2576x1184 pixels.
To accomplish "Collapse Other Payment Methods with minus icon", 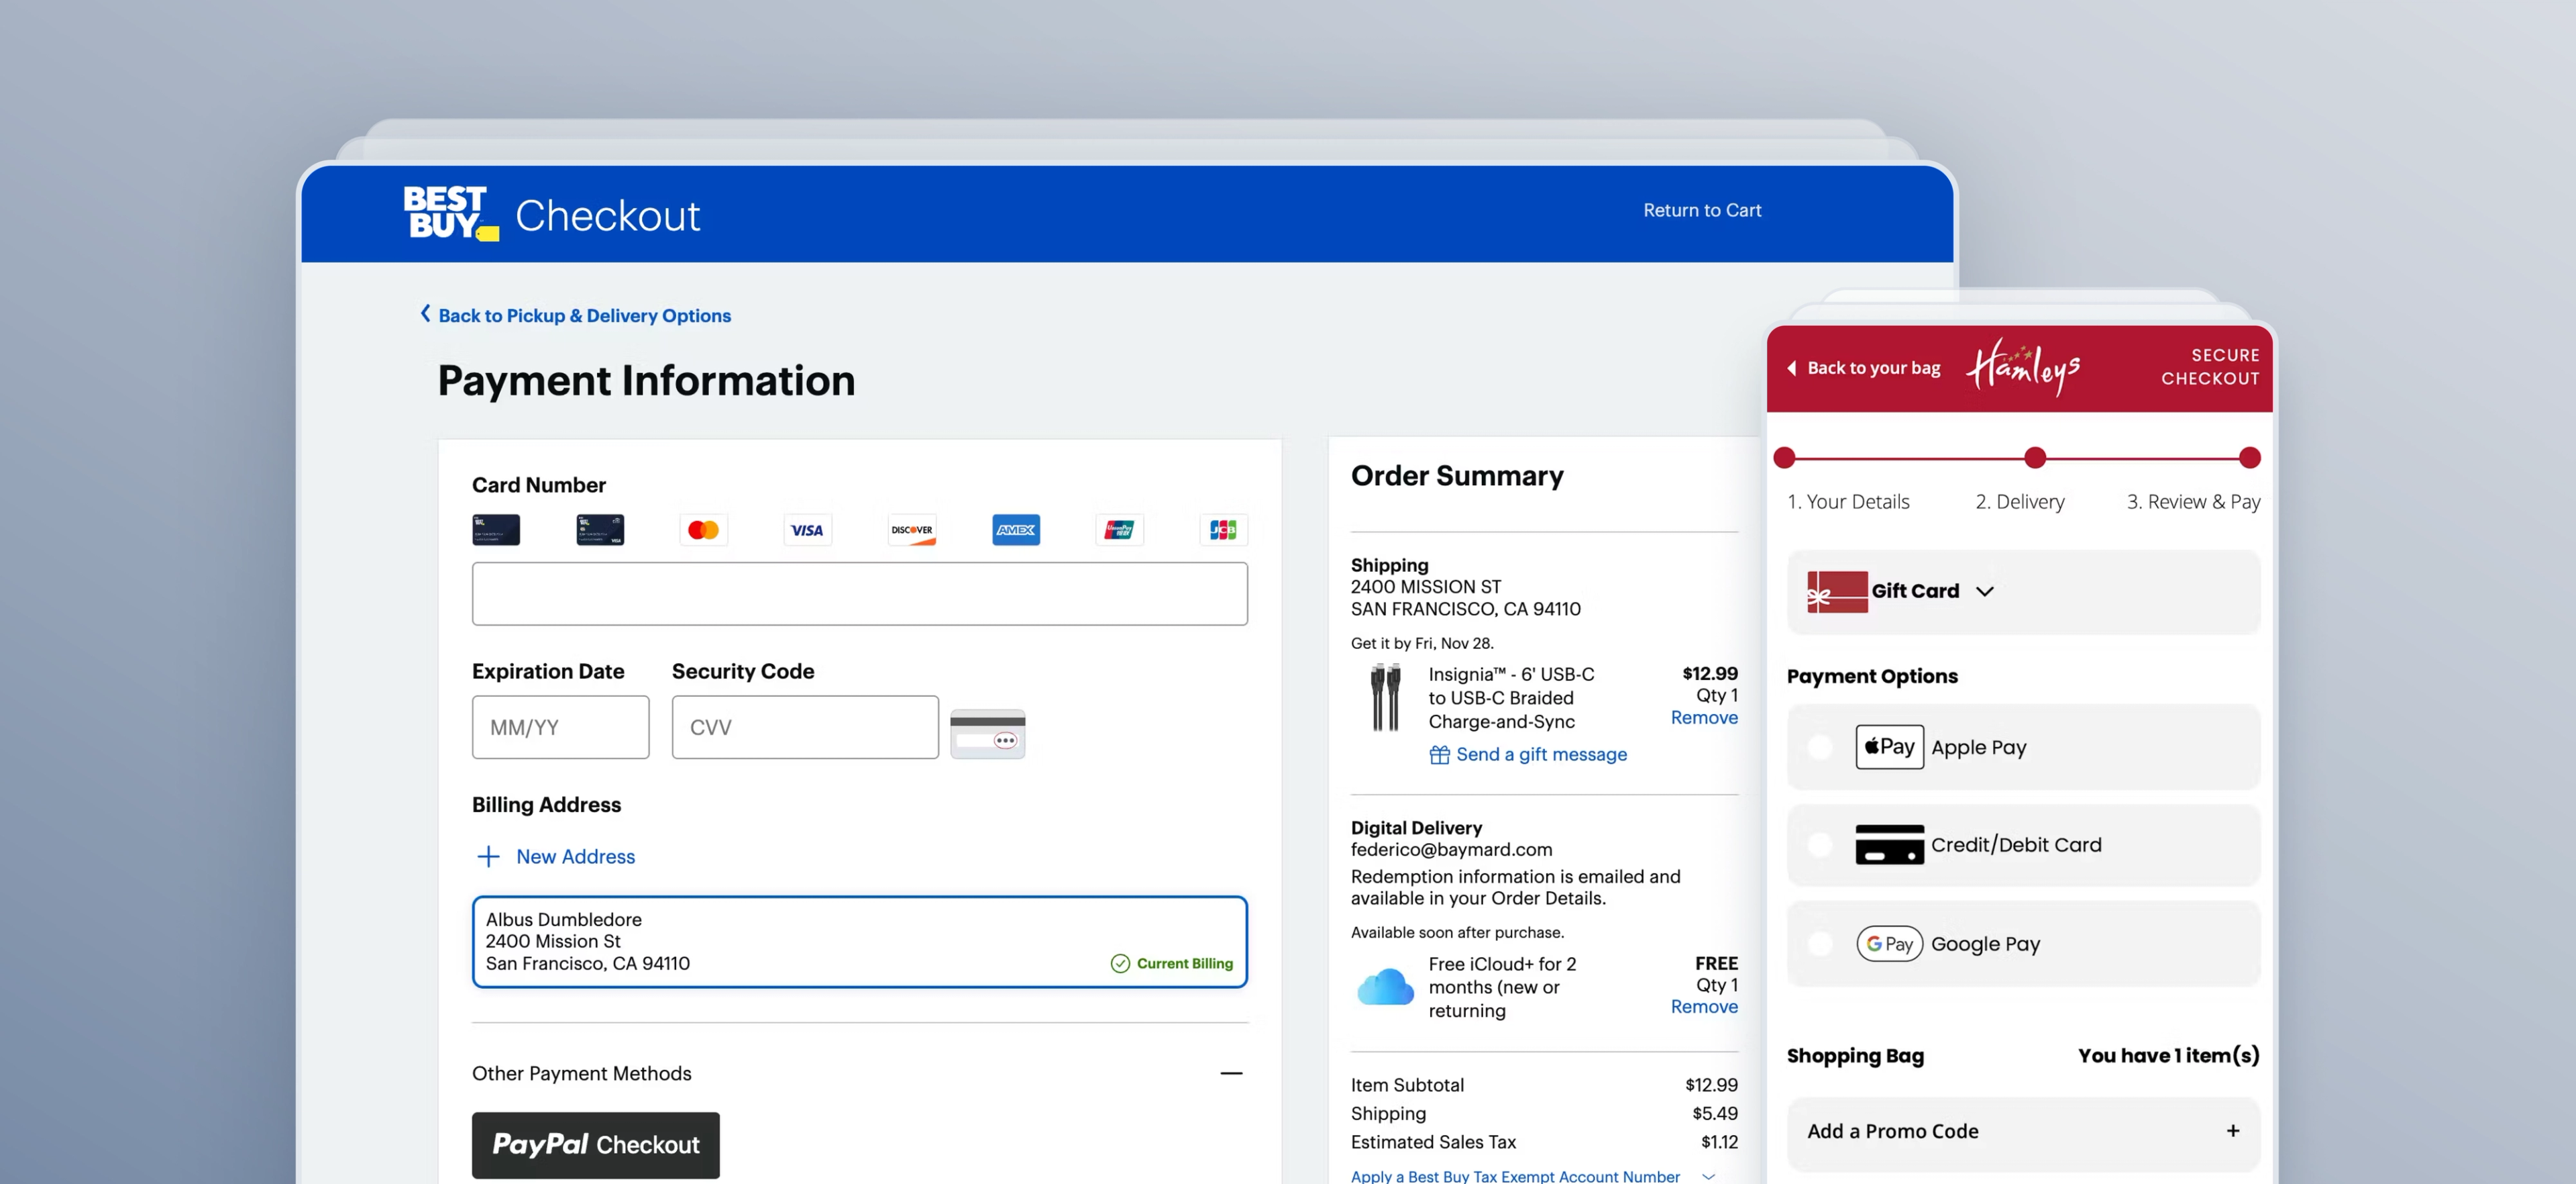I will (x=1231, y=1073).
